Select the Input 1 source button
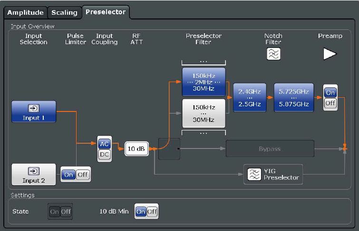 point(34,111)
